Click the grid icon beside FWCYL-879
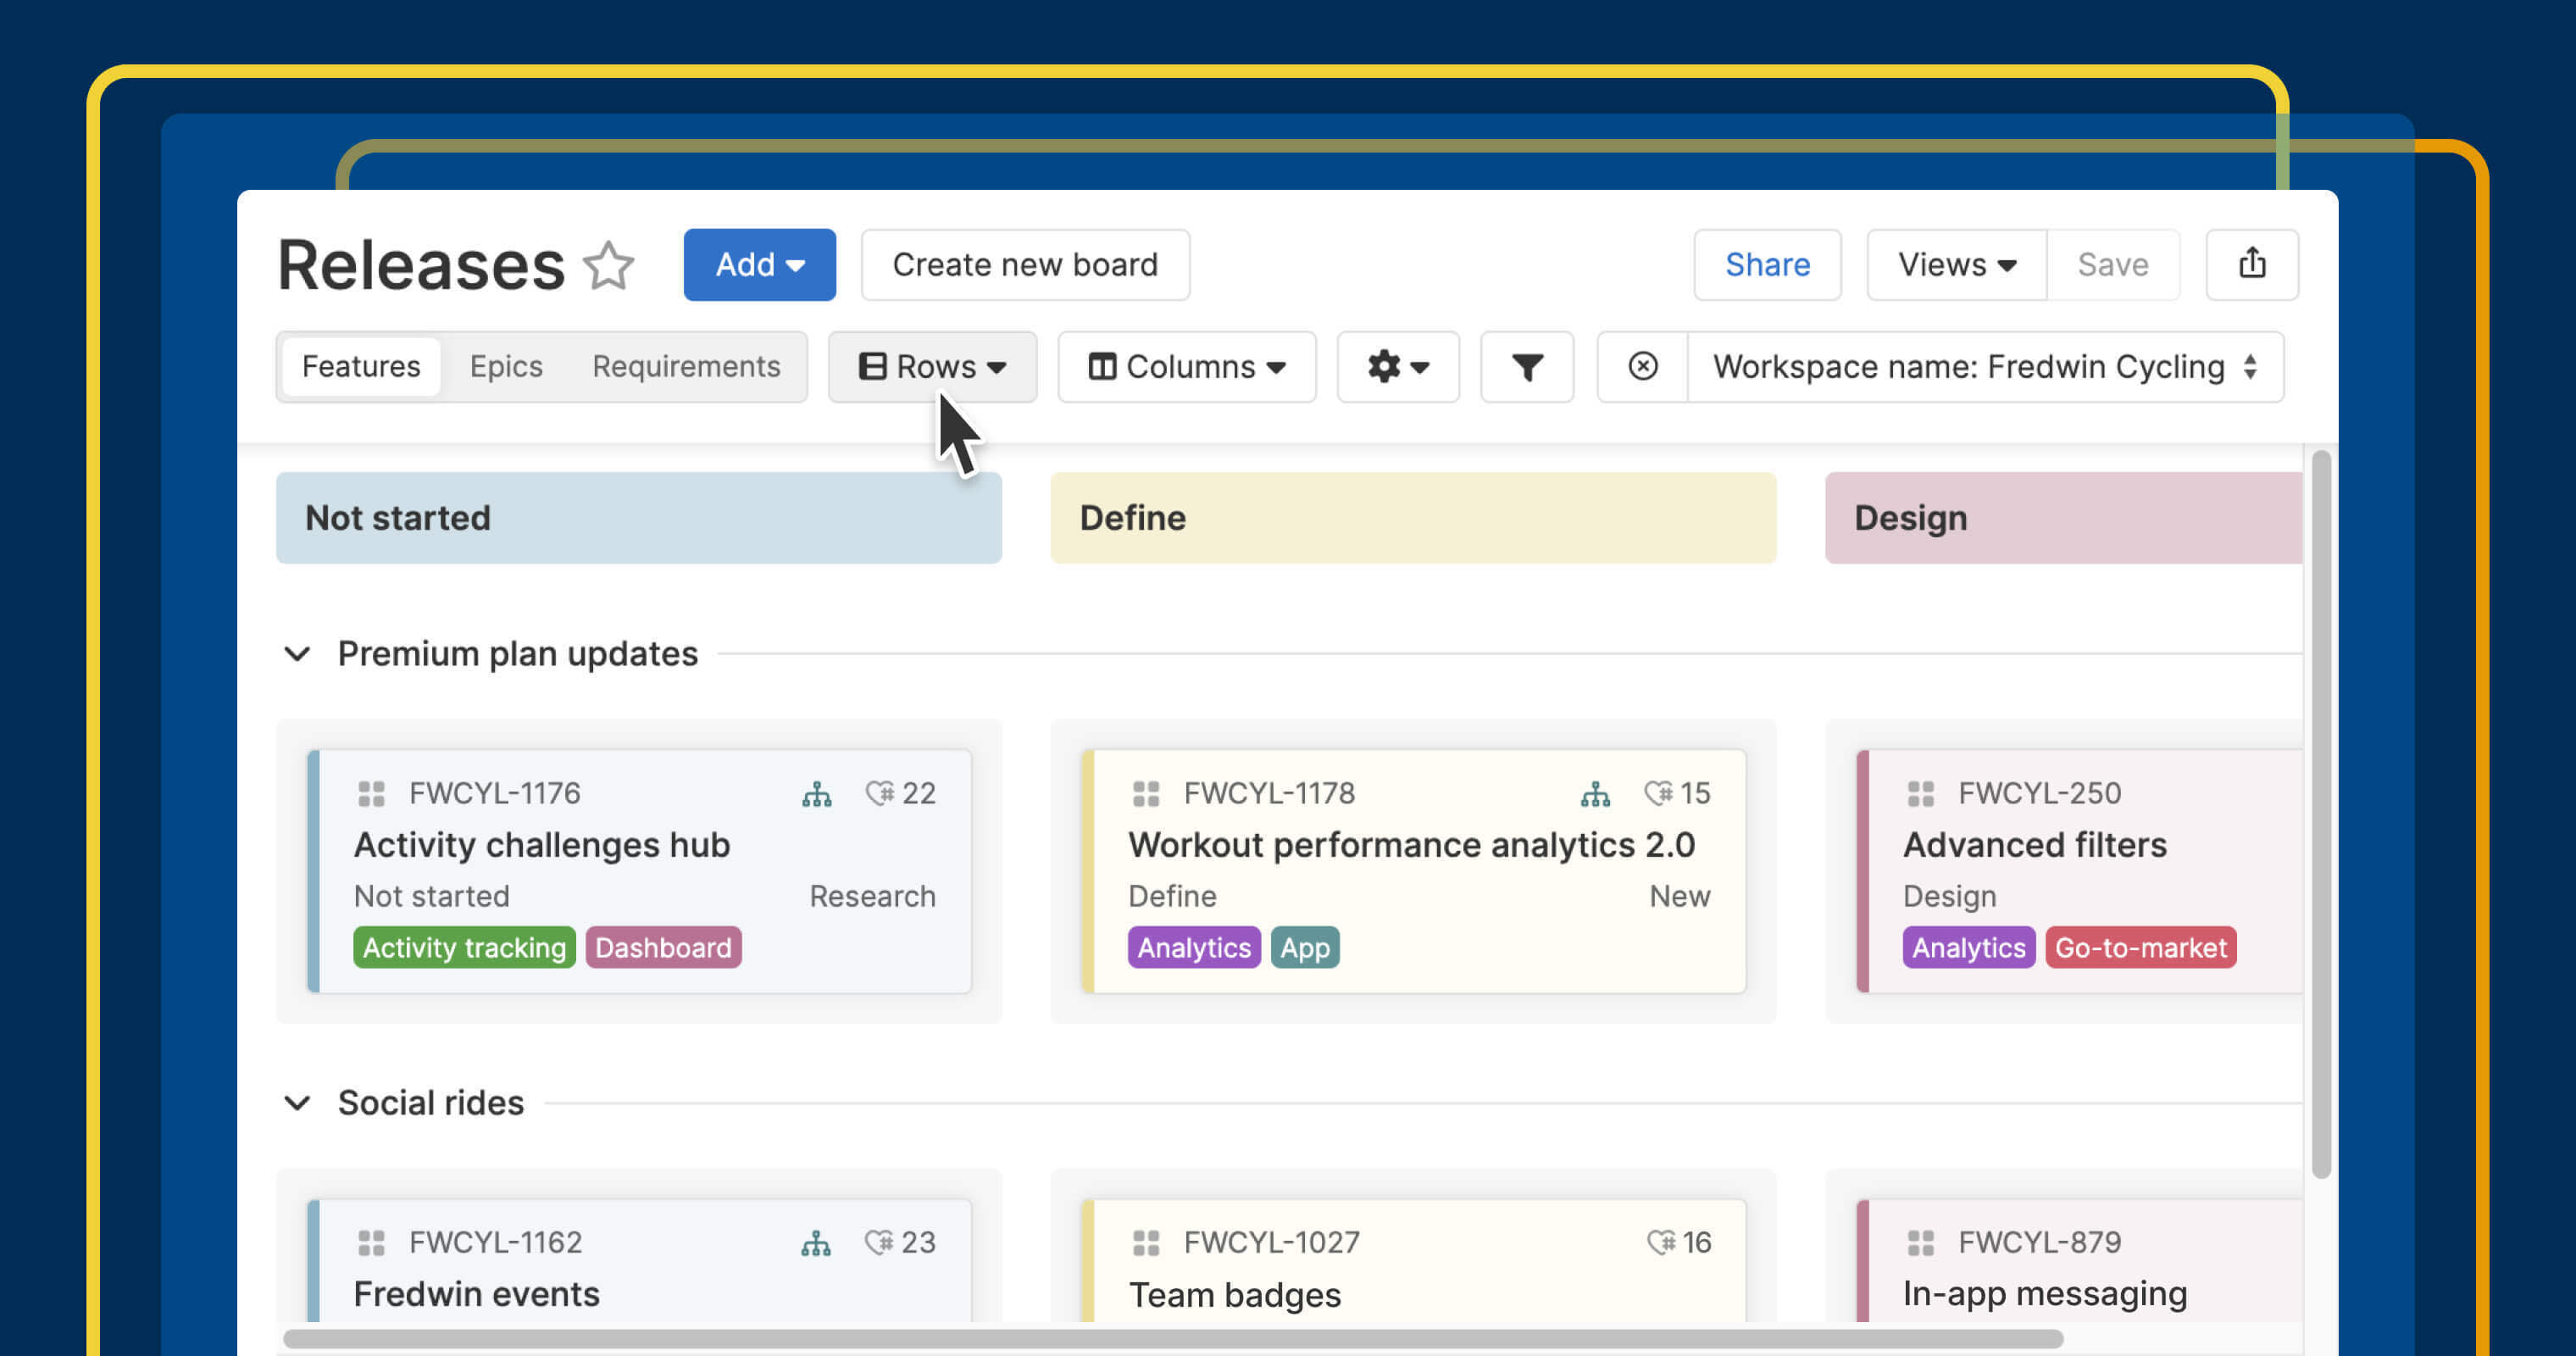The height and width of the screenshot is (1356, 2576). [x=1920, y=1243]
